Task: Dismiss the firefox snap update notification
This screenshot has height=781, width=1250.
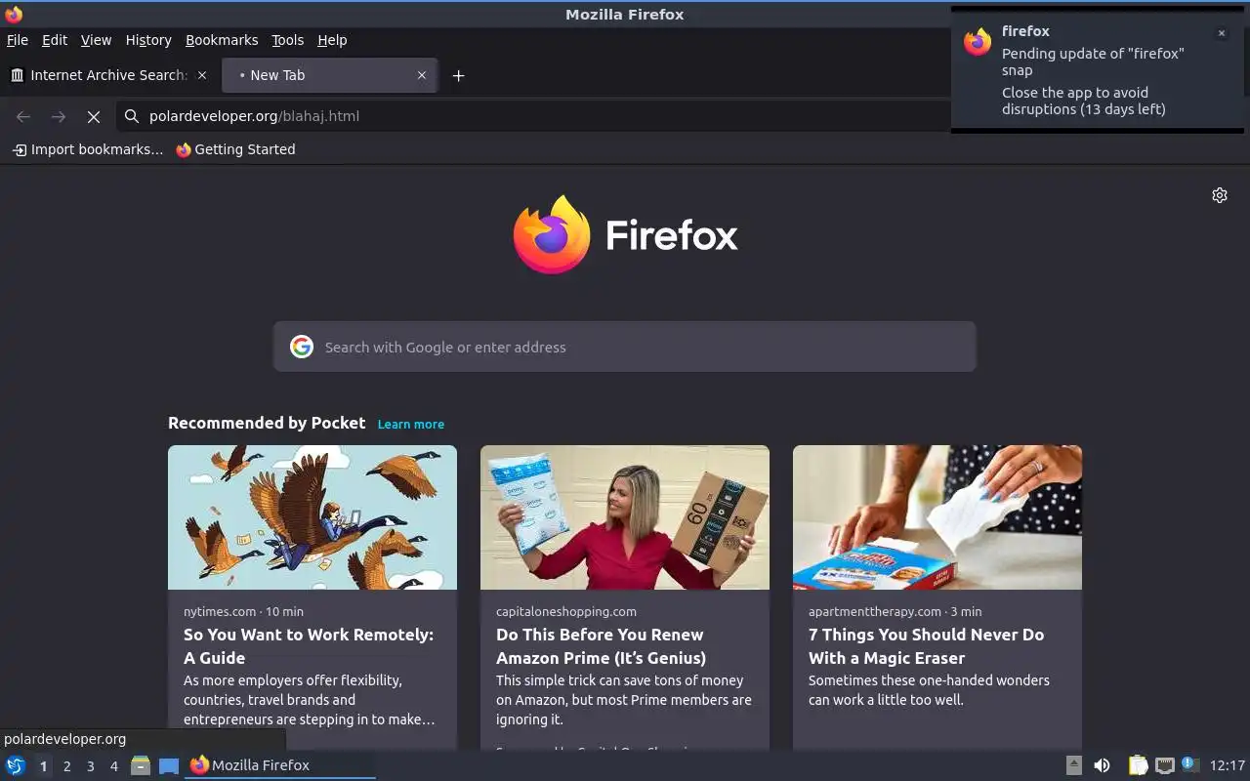Action: click(1221, 33)
